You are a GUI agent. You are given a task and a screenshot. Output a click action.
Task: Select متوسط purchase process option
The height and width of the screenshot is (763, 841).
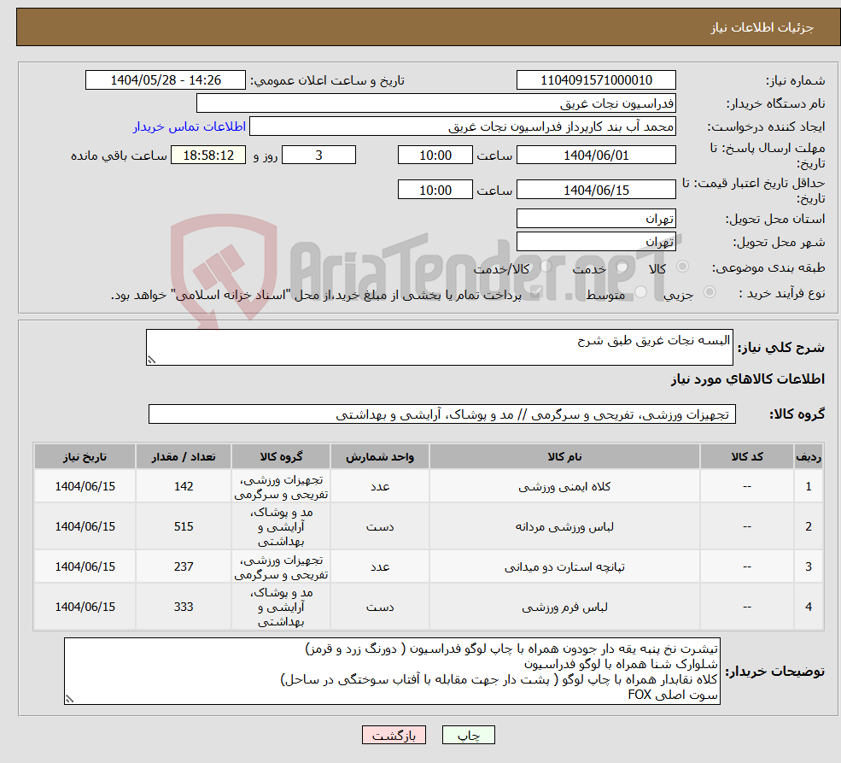coord(640,291)
